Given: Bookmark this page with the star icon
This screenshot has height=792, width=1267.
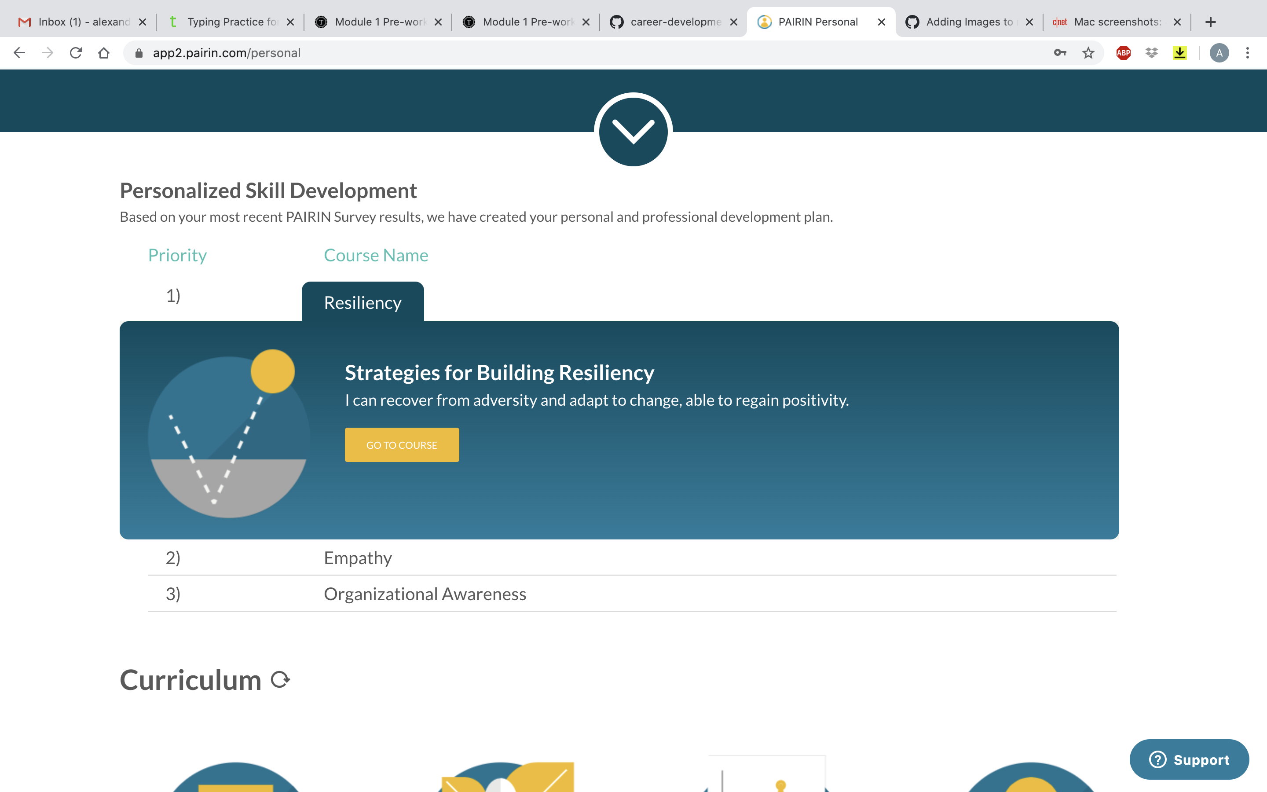Looking at the screenshot, I should [x=1088, y=53].
